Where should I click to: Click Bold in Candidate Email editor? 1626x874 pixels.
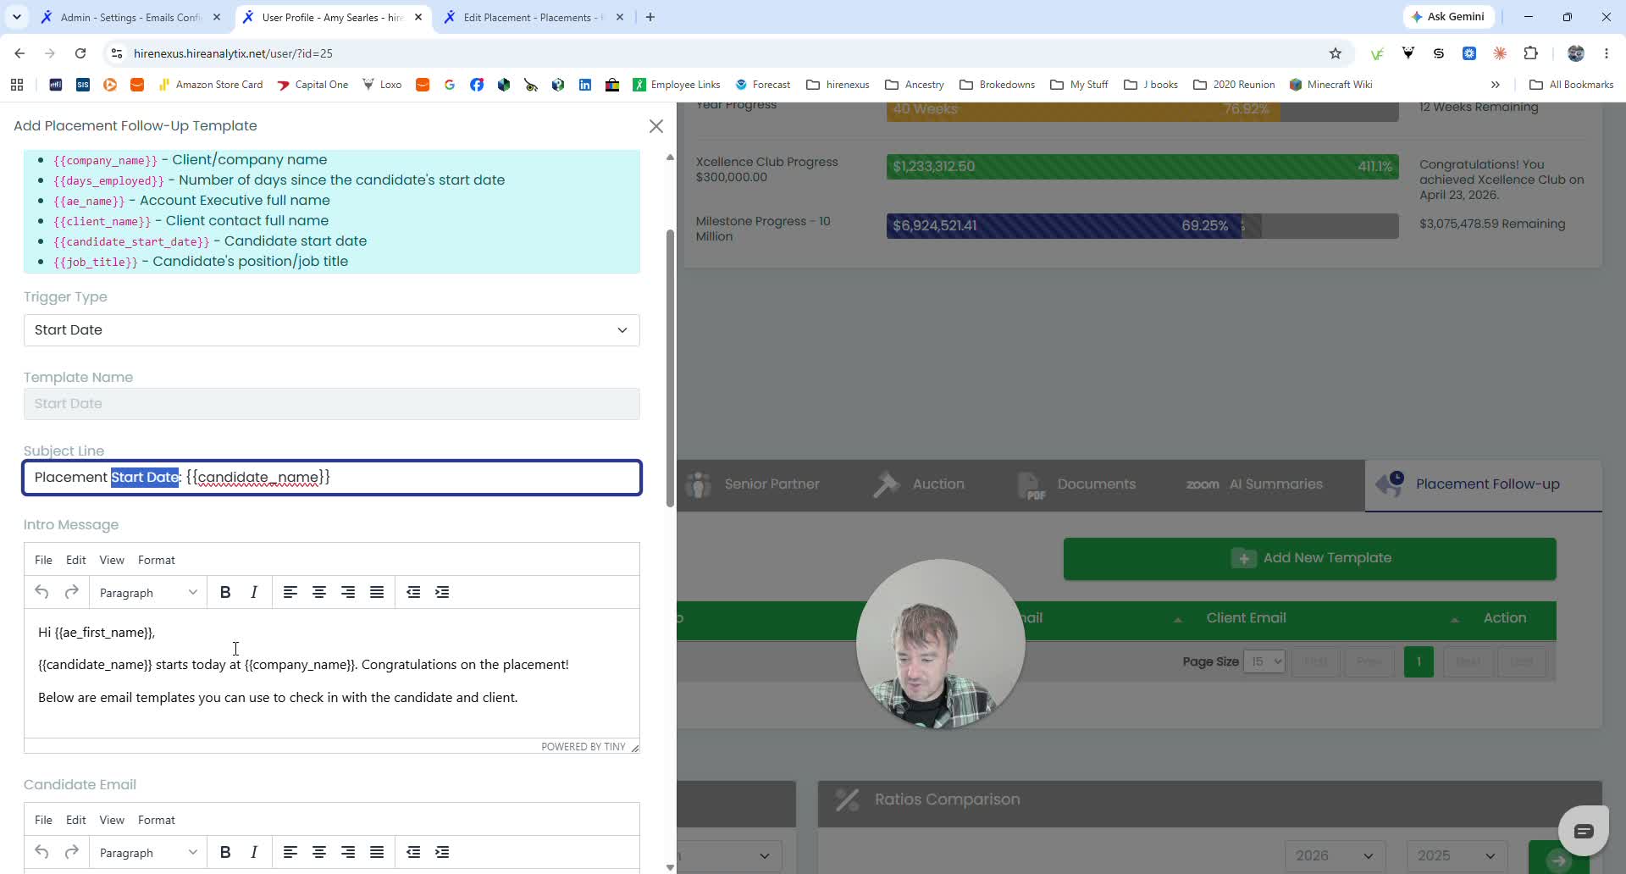tap(225, 852)
